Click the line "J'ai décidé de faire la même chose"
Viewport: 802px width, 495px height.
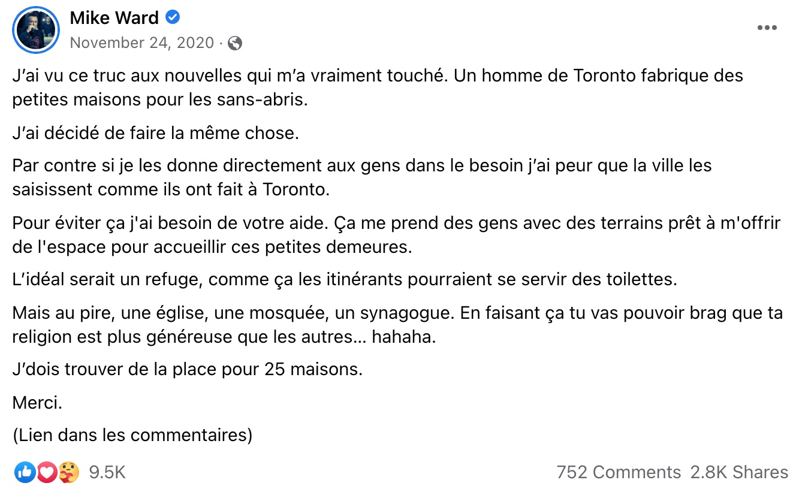155,132
